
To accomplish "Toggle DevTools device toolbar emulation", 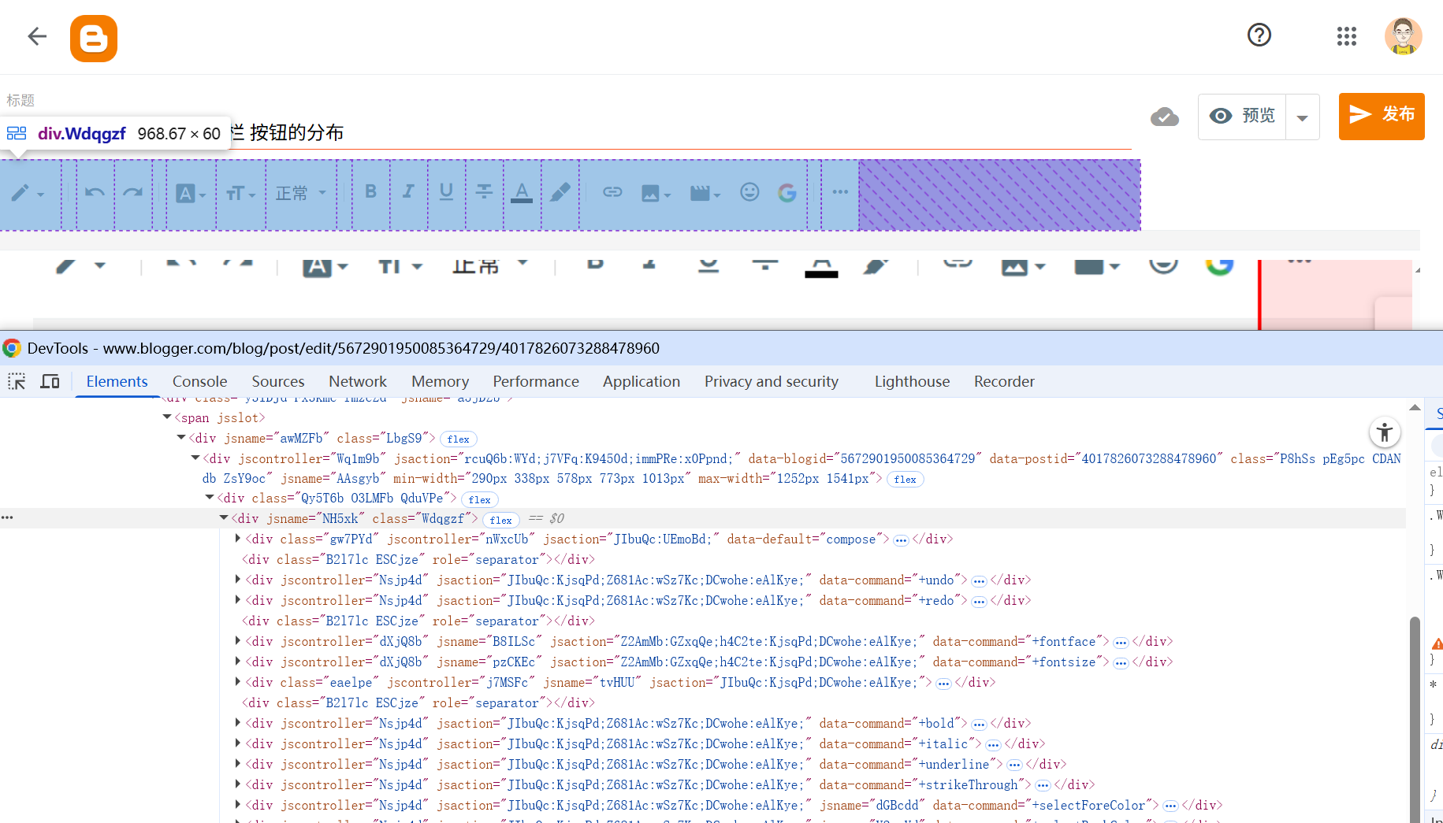I will pos(50,382).
